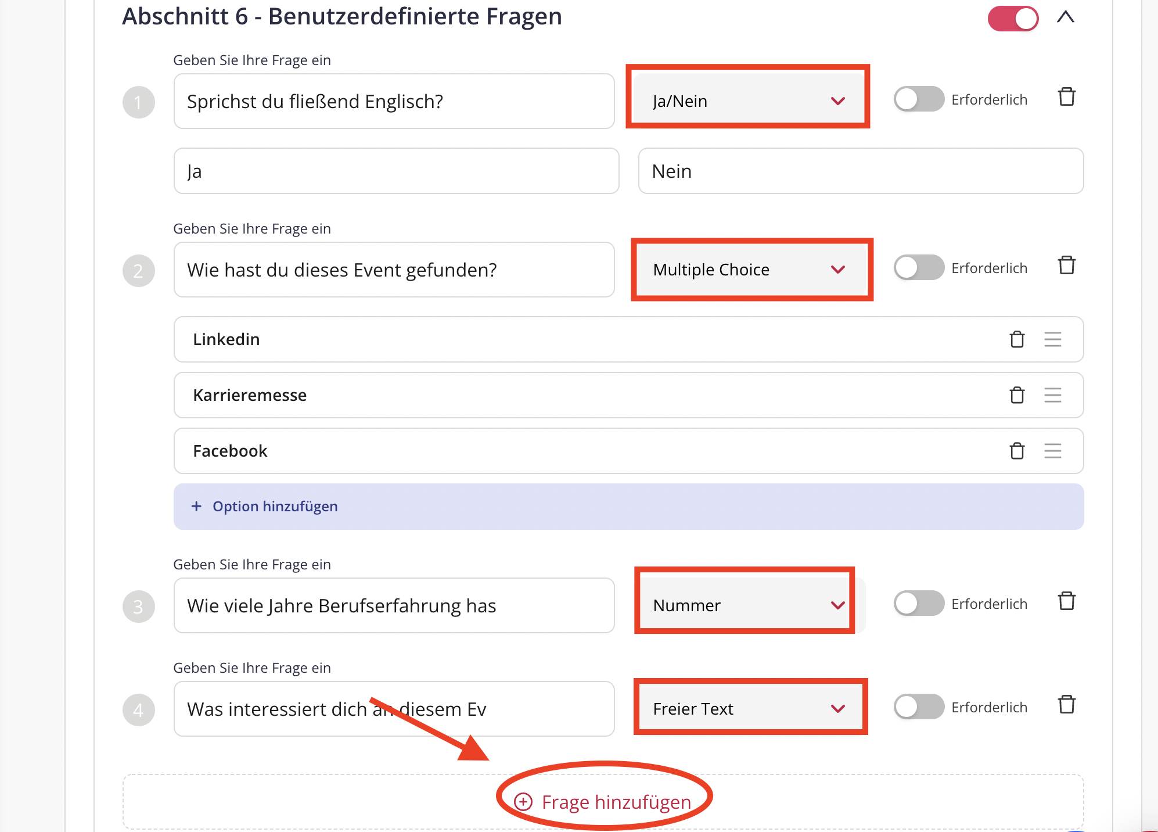Delete question 3 with trash icon
The height and width of the screenshot is (832, 1158).
[x=1067, y=601]
